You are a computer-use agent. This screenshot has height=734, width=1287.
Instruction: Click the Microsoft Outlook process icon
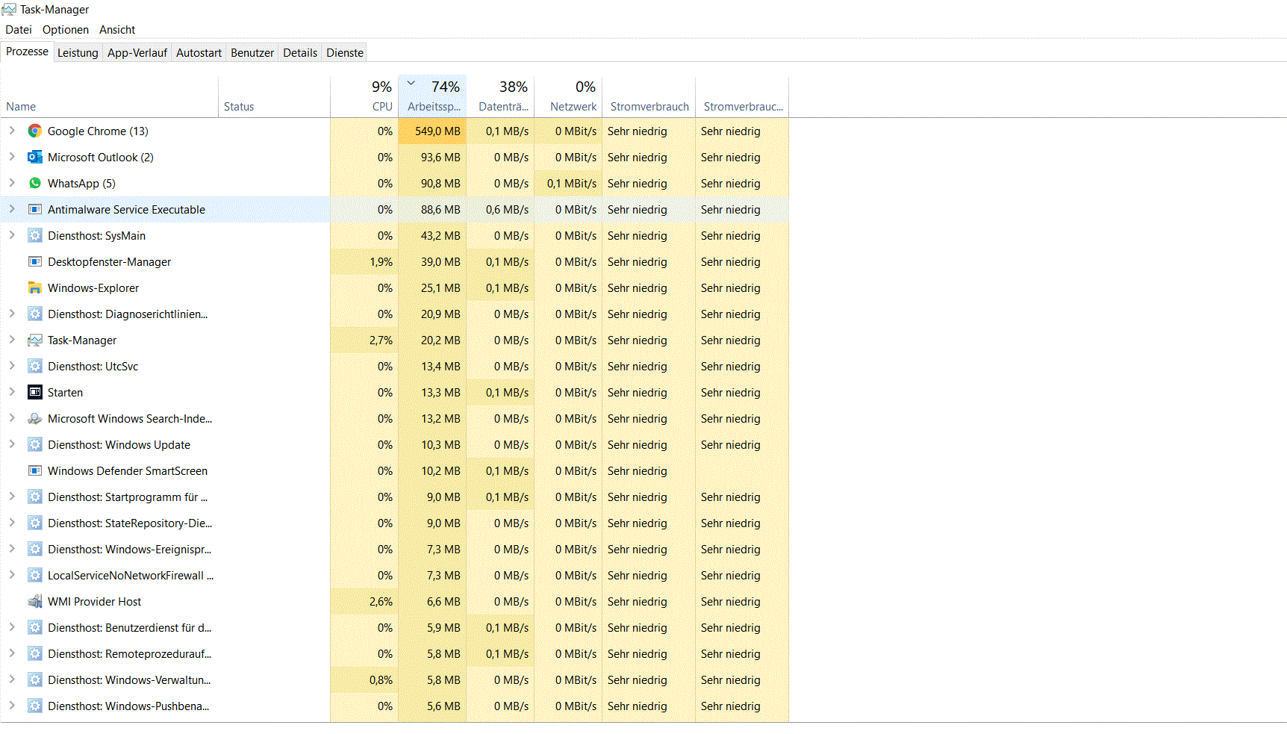click(35, 158)
